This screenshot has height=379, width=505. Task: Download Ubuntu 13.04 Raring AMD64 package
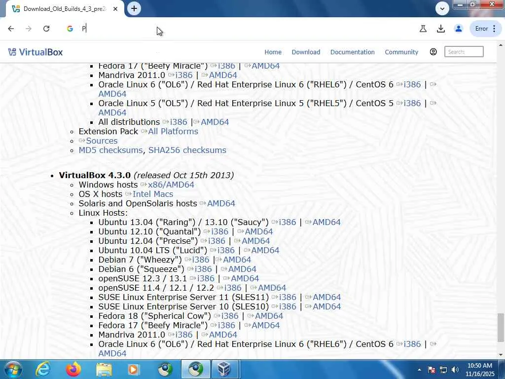coord(326,222)
